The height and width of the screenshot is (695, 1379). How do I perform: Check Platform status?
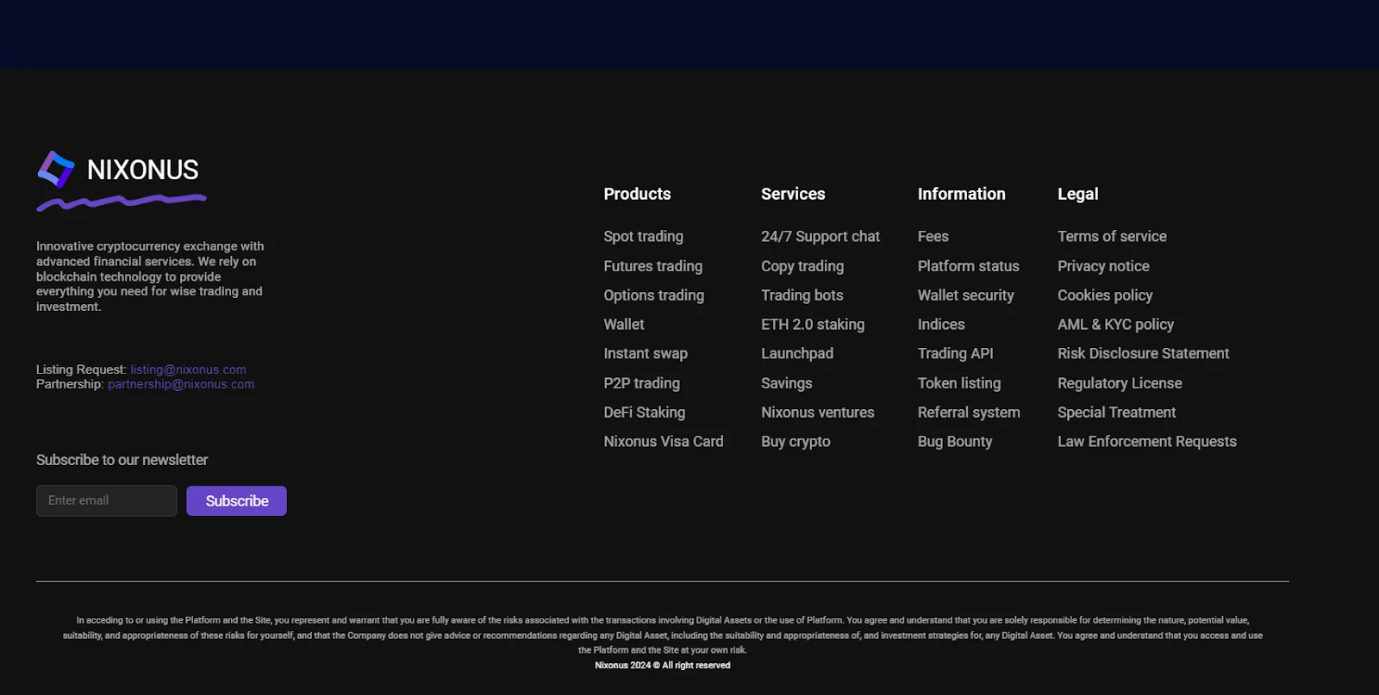pyautogui.click(x=968, y=266)
